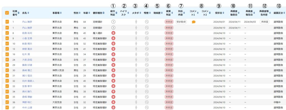The image size is (286, 110).
Task: Sort by the 性別 column arrows
Action: (80, 13)
